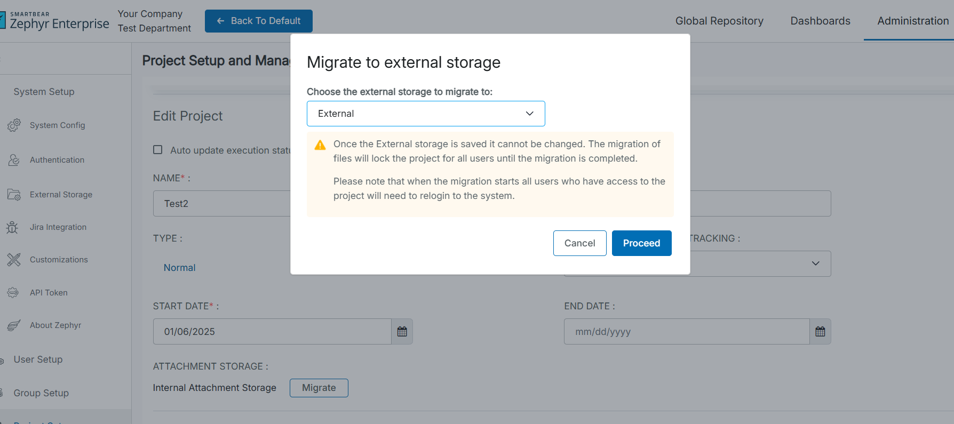Expand the External storage selection dropdown

[x=425, y=114]
